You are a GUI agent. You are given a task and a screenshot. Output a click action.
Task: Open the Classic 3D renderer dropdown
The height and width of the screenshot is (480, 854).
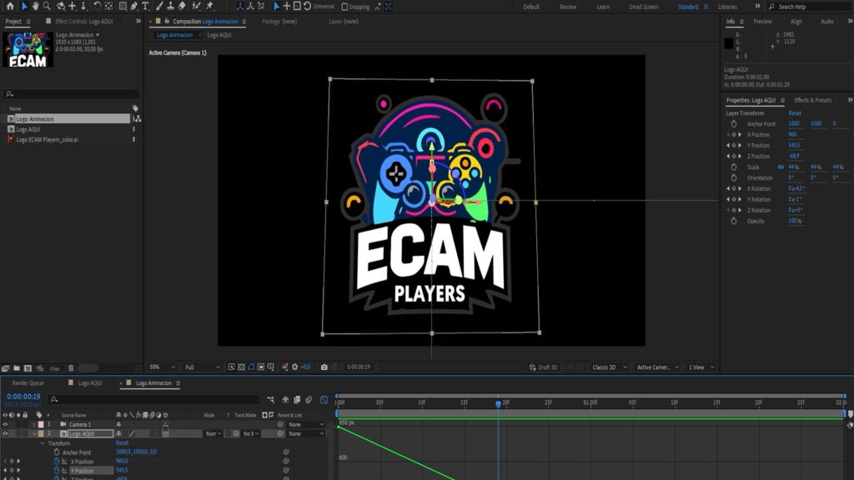pos(607,367)
